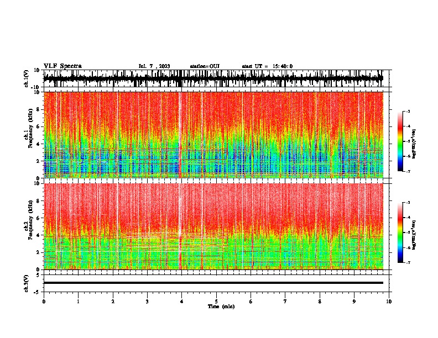Click the time axis tick label "2"
The width and height of the screenshot is (438, 338).
[x=113, y=302]
